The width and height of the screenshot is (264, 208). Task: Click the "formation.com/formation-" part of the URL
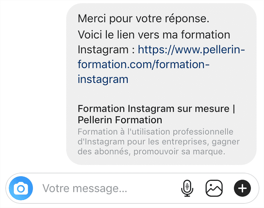click(143, 64)
